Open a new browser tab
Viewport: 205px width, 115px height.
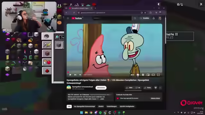[x=95, y=8]
